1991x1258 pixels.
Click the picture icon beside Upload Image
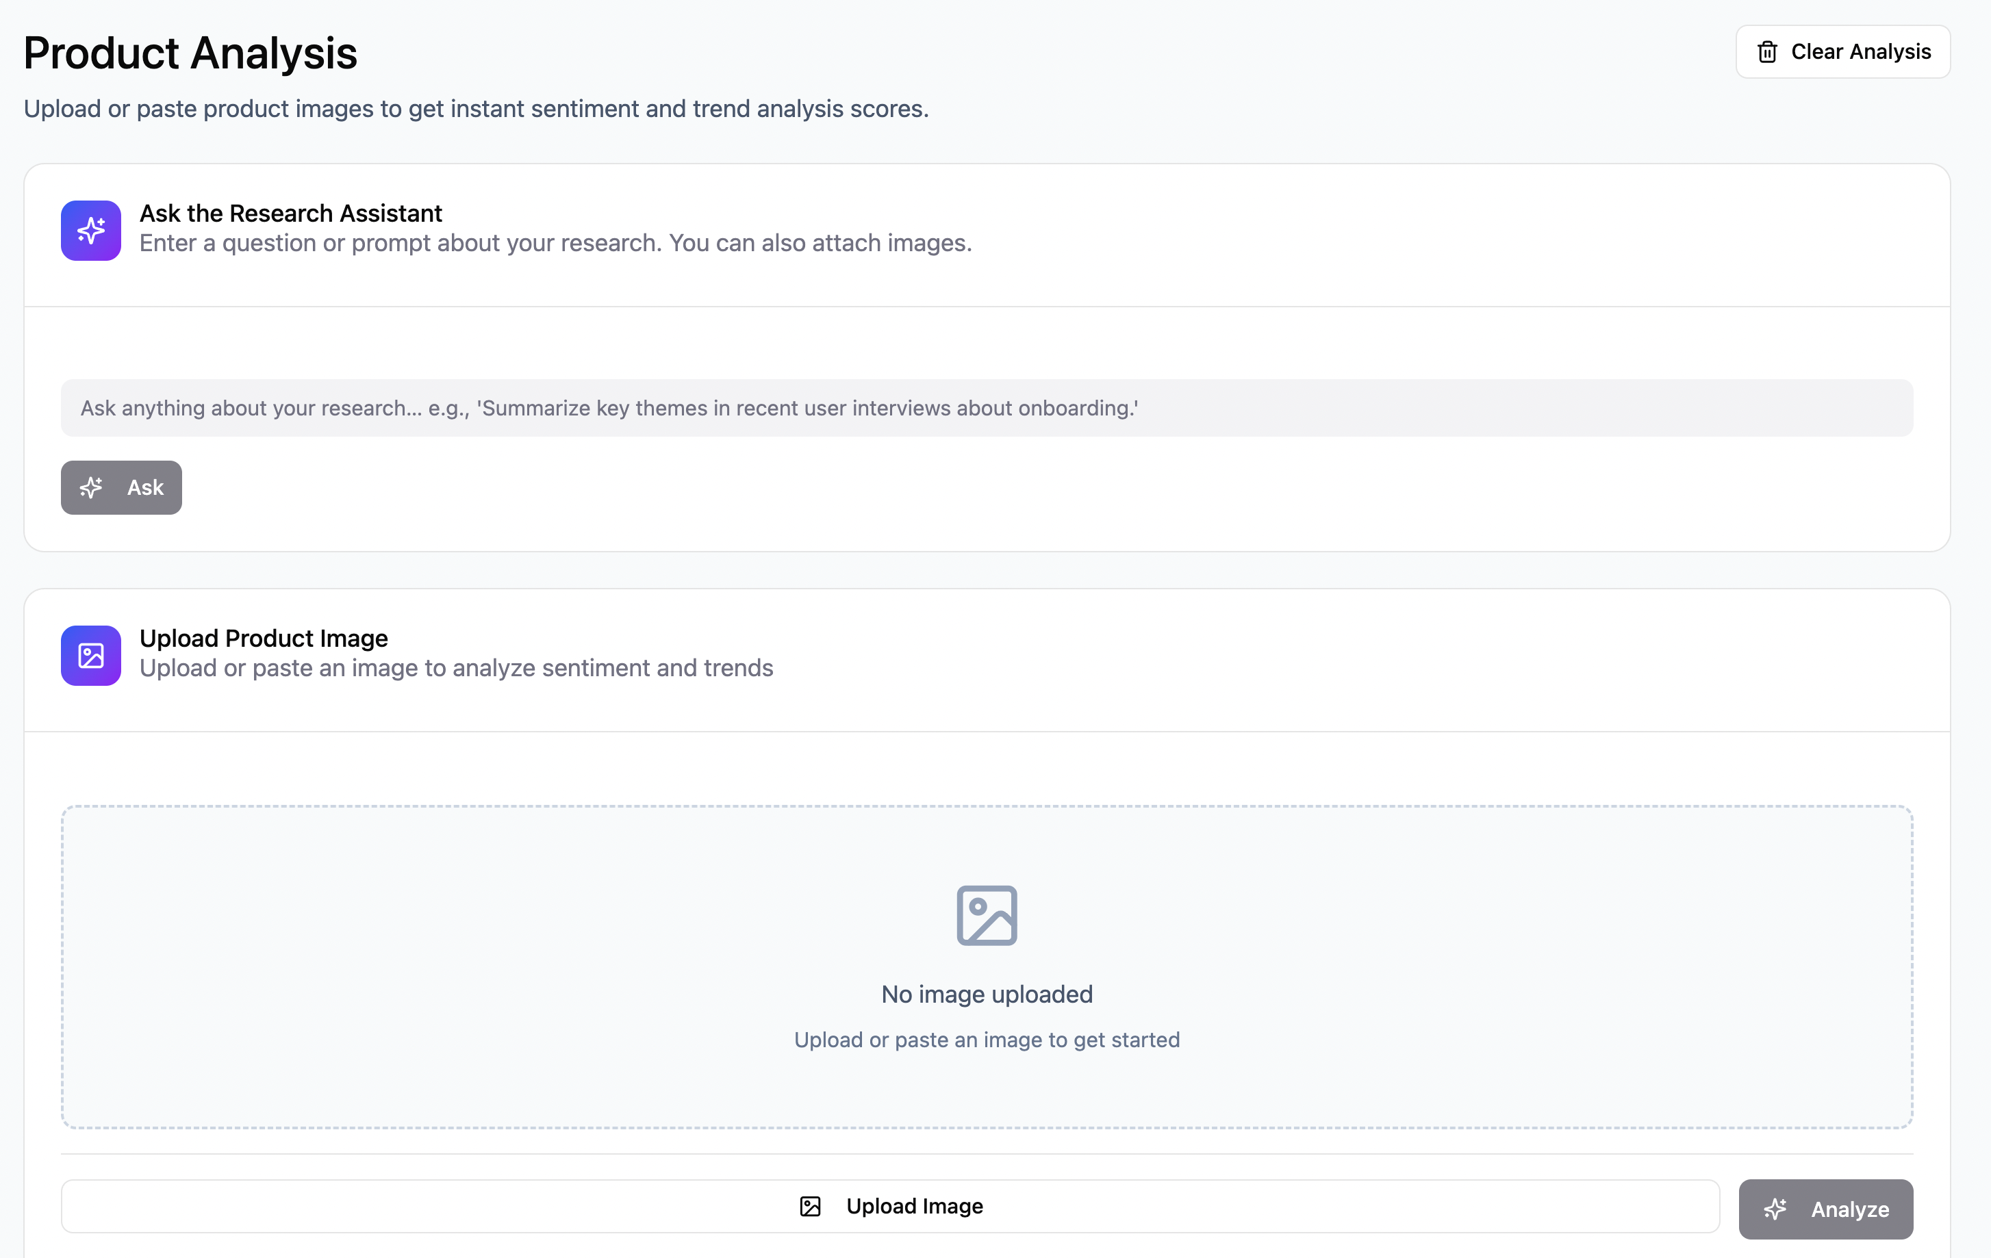coord(810,1207)
